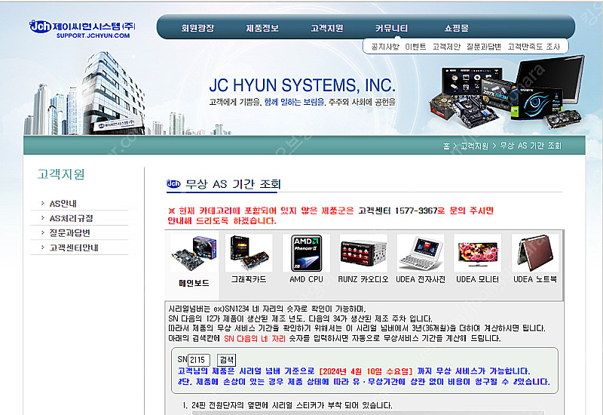
Task: Open AS처리규정 in the sidebar
Action: [71, 218]
